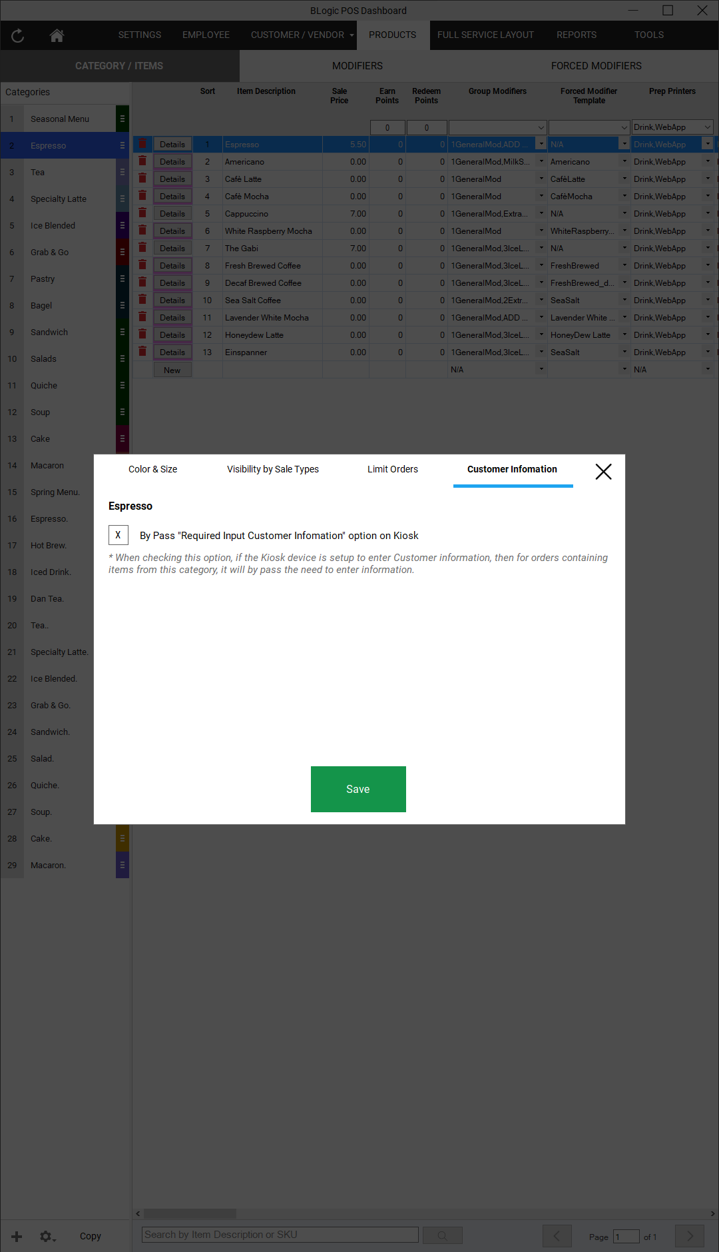Viewport: 719px width, 1252px height.
Task: Open Prep Printers filter dropdown
Action: coord(708,127)
